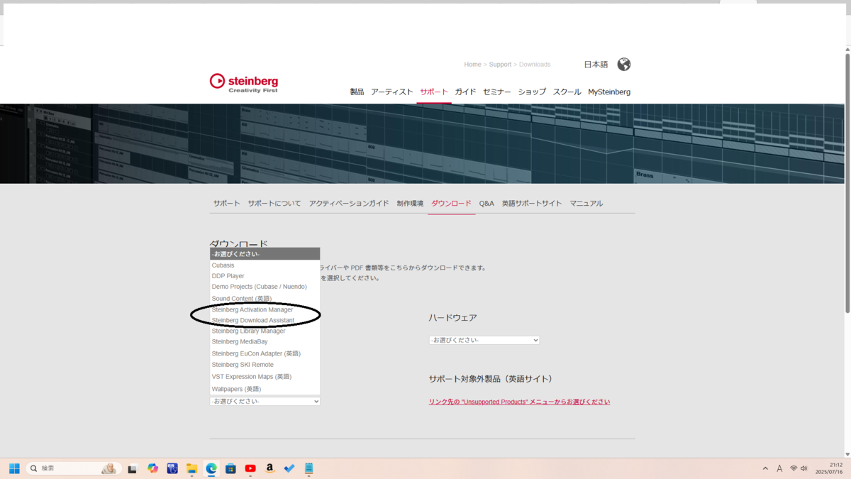This screenshot has height=479, width=851.
Task: Open the clock and date flyout
Action: coord(829,468)
